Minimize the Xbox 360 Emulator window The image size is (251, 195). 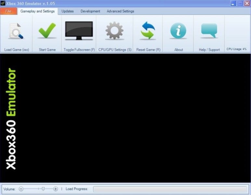point(233,3)
